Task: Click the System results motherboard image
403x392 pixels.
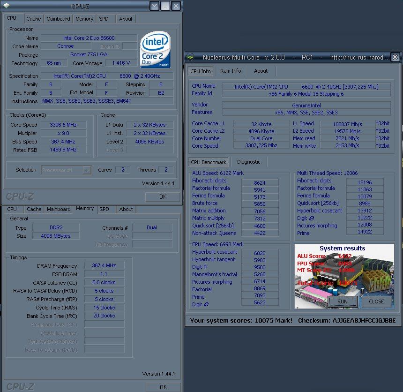Action: 344,276
